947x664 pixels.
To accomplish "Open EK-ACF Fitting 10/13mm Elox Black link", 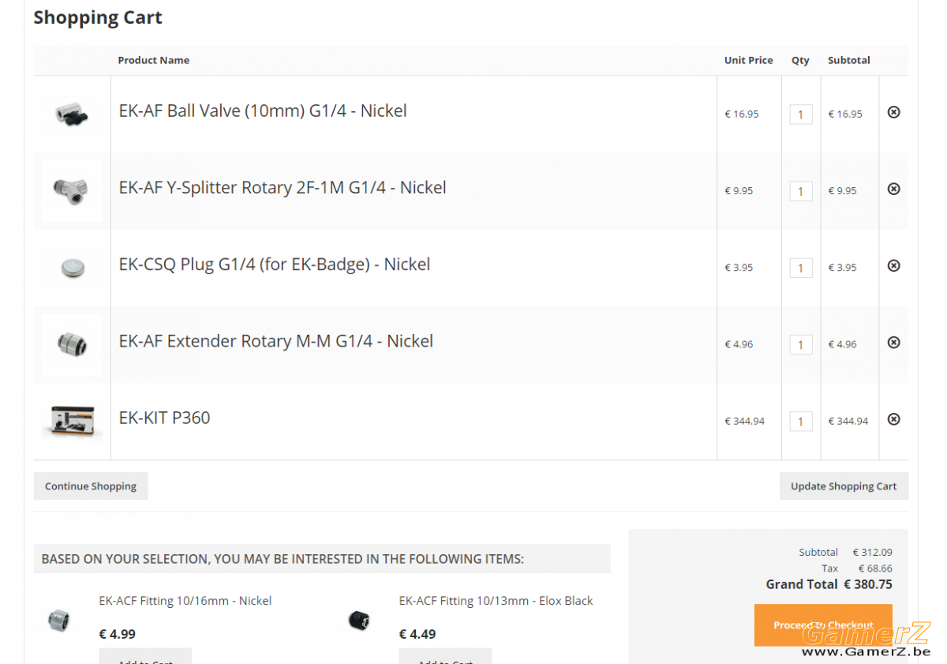I will pyautogui.click(x=496, y=601).
